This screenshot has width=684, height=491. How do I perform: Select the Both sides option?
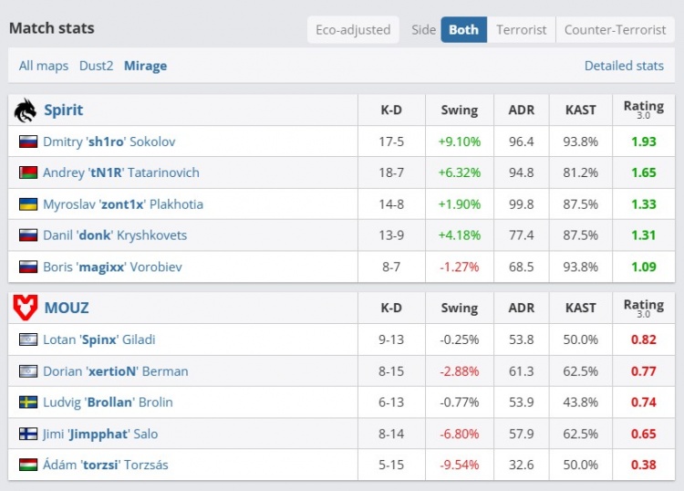pyautogui.click(x=463, y=29)
